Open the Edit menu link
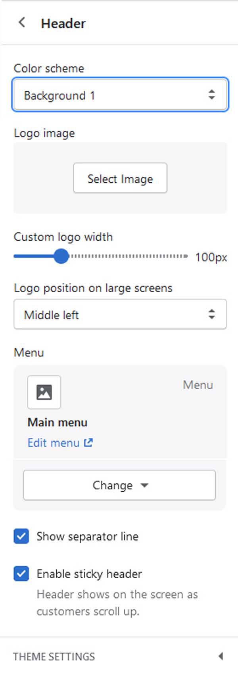 54,442
